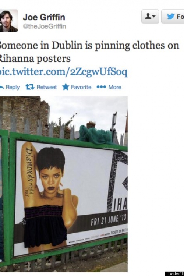Screen dimensions: 184x276
Task: Open the Joe Griffin display name link
Action: [44, 17]
